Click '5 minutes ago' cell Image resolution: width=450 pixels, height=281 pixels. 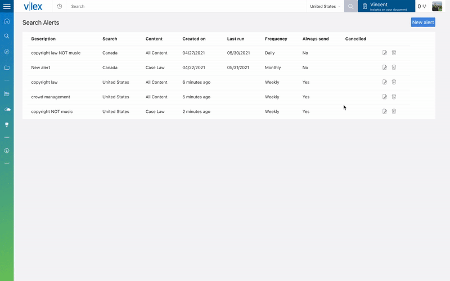click(196, 97)
